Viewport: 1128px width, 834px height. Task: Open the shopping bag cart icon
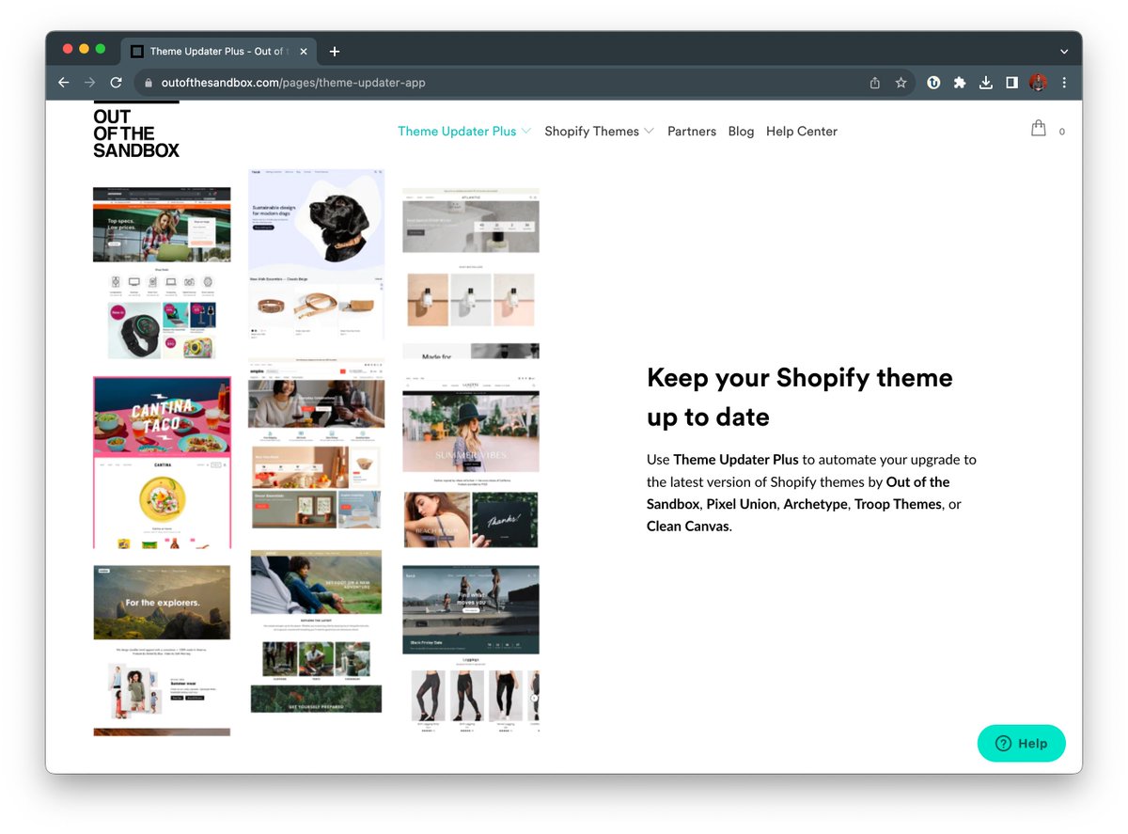(x=1039, y=128)
